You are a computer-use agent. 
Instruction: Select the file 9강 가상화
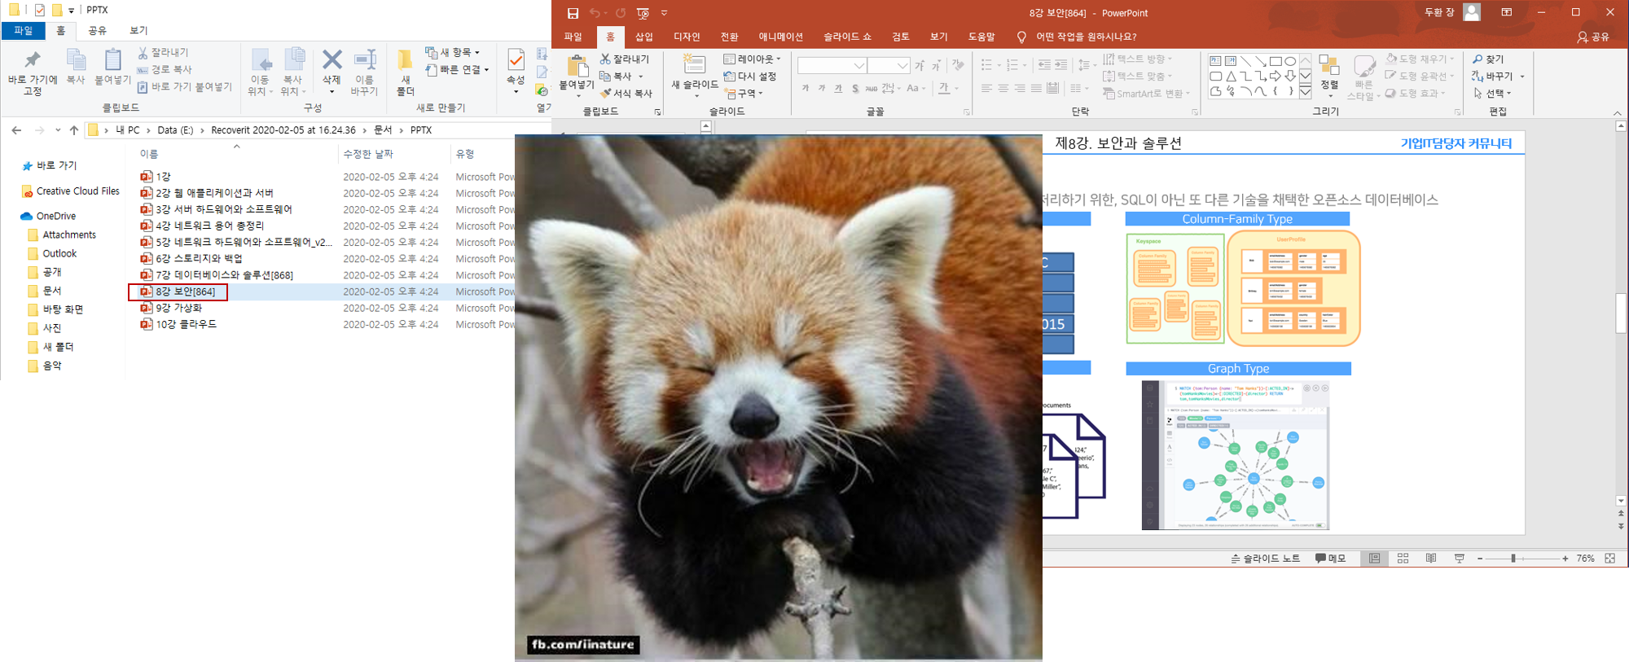pos(179,308)
